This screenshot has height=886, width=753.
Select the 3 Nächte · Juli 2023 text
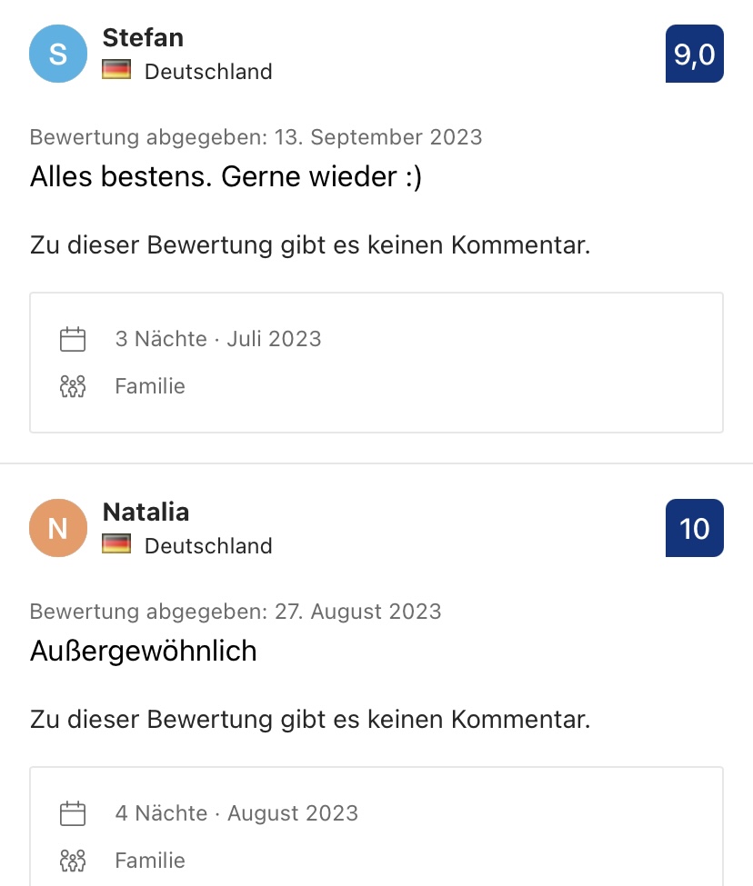point(218,339)
